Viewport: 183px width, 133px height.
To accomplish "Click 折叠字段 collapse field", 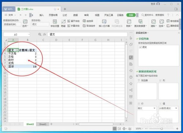I will click(74, 26).
